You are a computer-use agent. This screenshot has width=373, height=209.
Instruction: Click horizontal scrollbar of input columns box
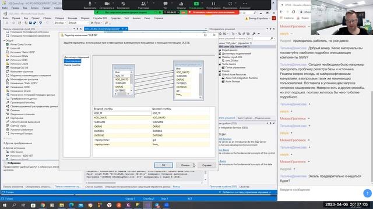tap(122, 94)
